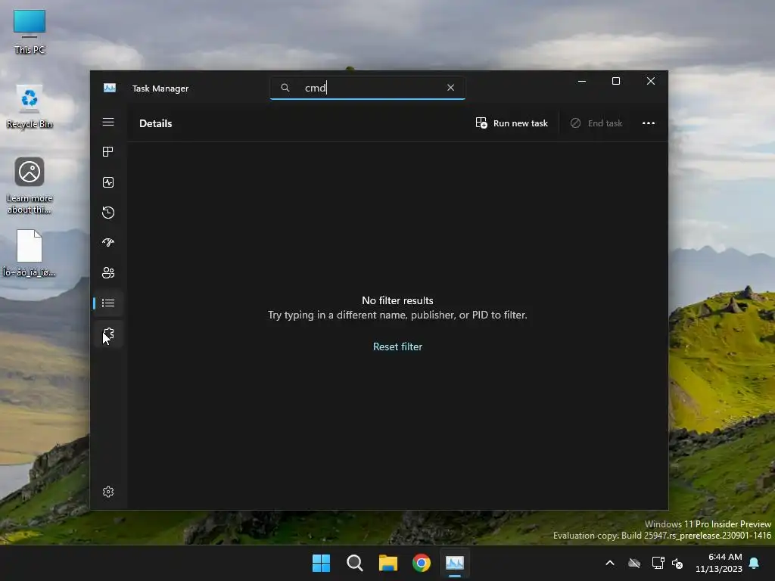Clear the cmd search text with X
The width and height of the screenshot is (775, 581).
pos(450,88)
